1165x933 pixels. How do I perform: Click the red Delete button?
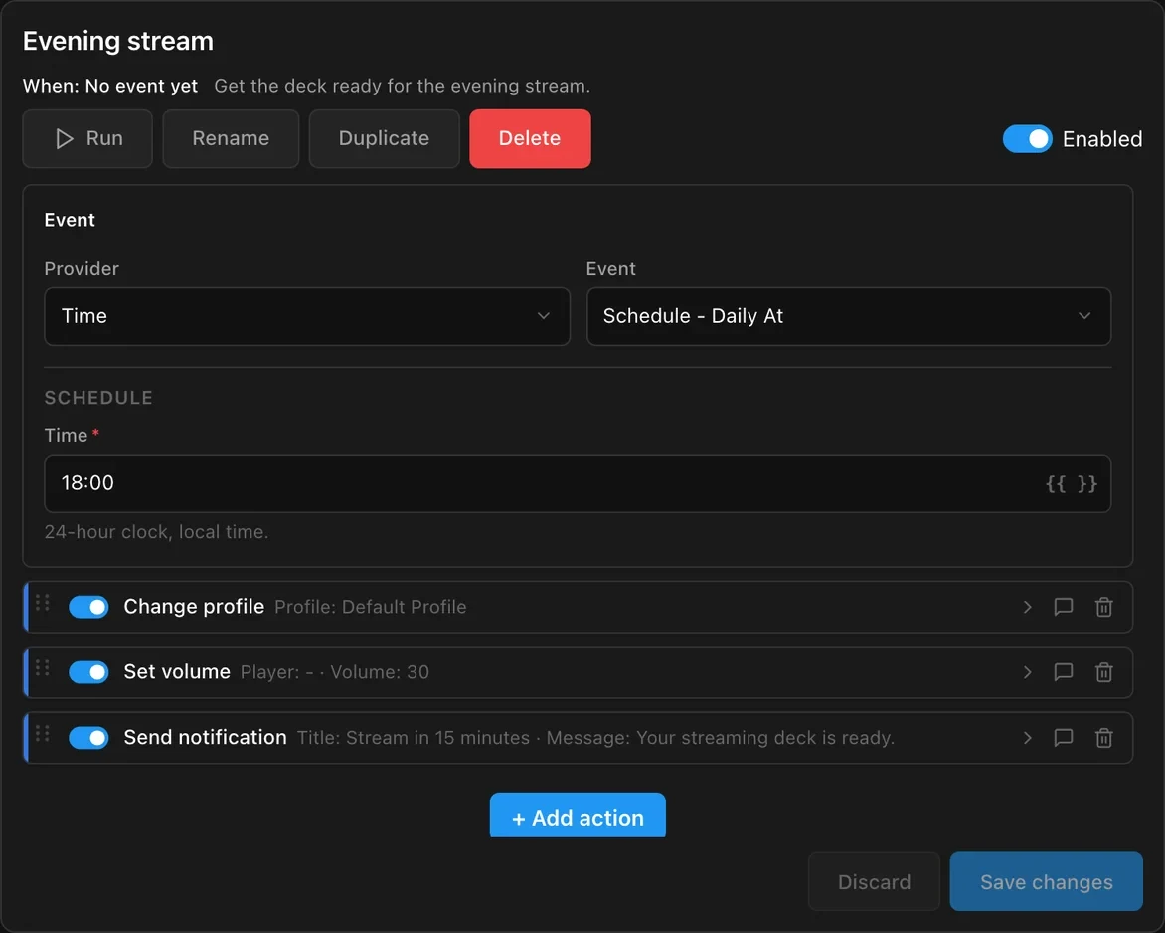click(x=530, y=139)
